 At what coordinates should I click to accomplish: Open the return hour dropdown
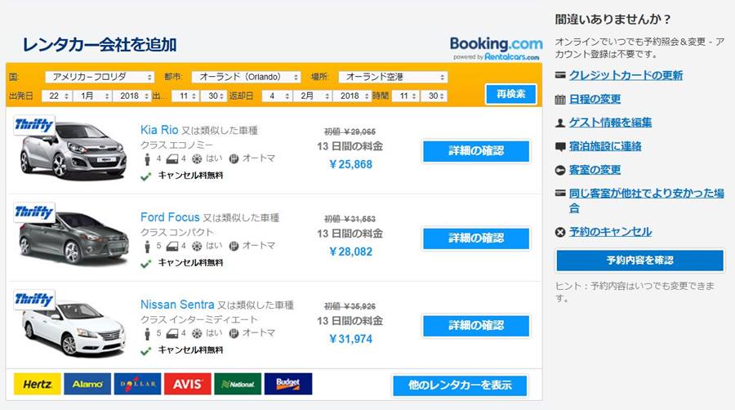[405, 96]
